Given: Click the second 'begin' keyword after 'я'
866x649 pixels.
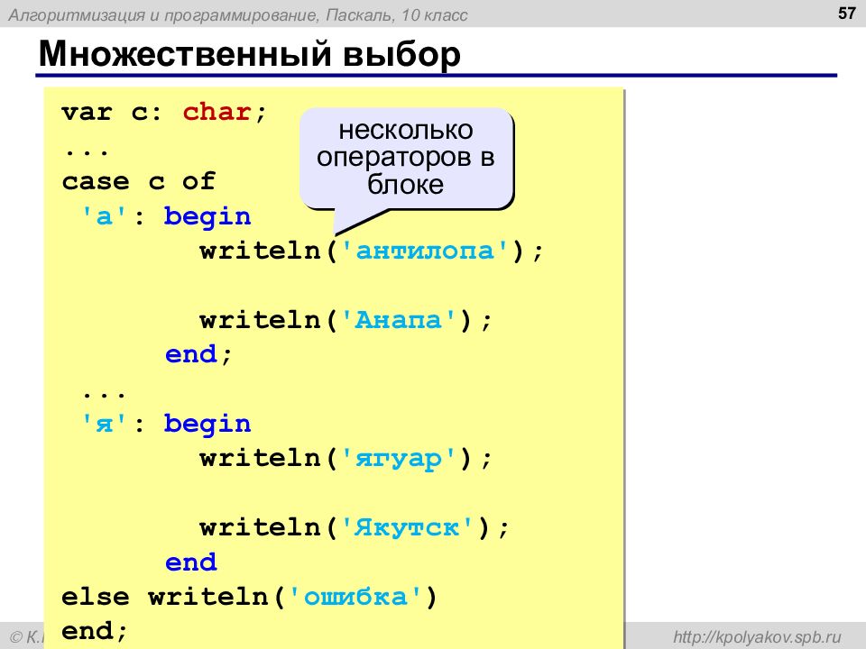Looking at the screenshot, I should point(207,425).
